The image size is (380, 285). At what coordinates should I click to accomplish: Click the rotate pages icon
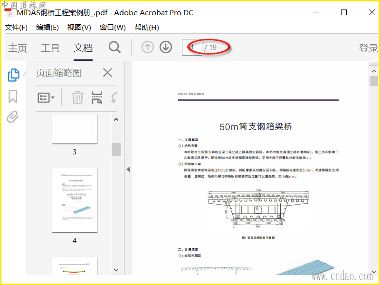[114, 98]
